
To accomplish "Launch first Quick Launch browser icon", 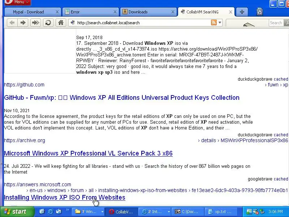I will click(x=42, y=212).
